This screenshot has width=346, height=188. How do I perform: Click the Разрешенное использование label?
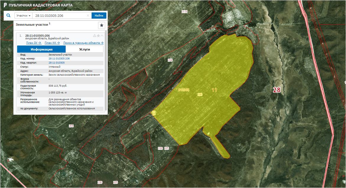point(30,101)
